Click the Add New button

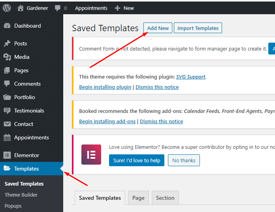(x=158, y=28)
